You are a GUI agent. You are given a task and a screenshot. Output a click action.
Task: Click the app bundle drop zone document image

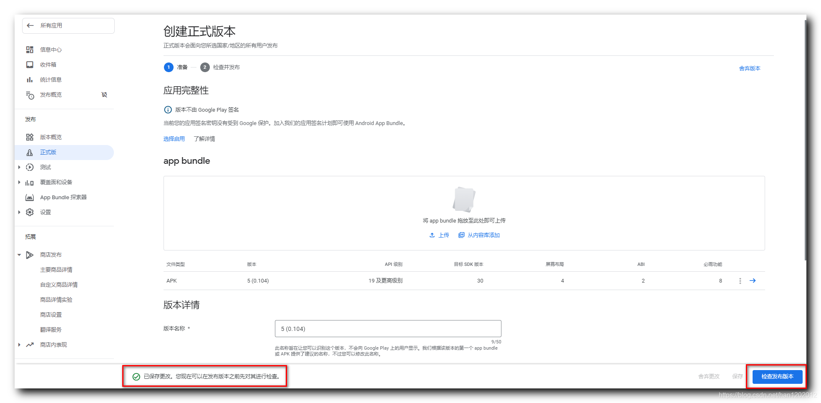pyautogui.click(x=464, y=199)
